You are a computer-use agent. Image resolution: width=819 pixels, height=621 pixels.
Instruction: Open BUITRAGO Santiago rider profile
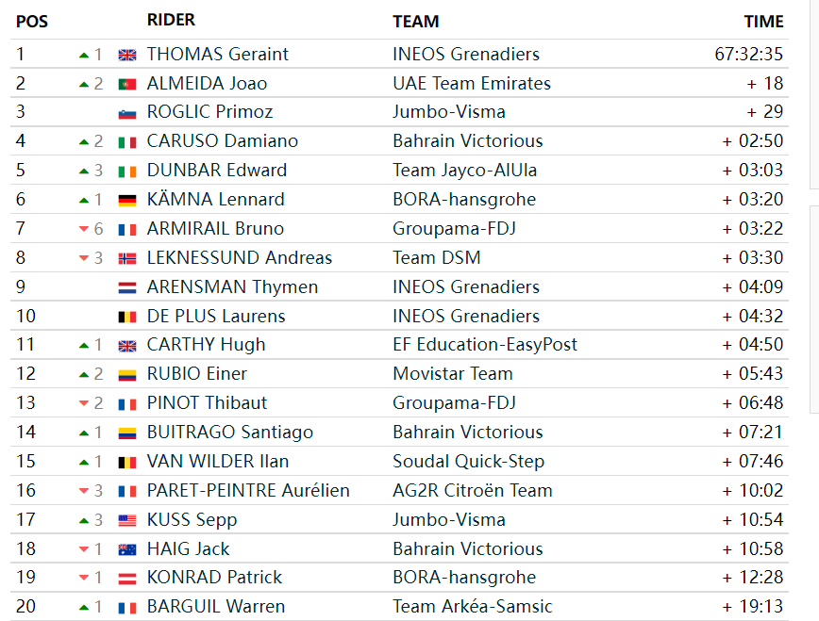[x=230, y=433]
